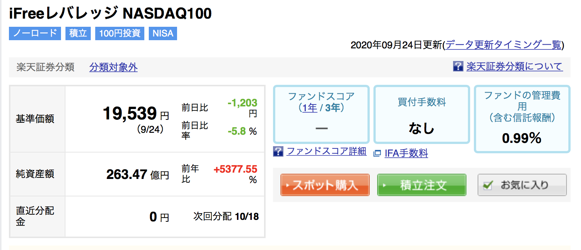Open データ更新タイミング一覧 link

point(503,45)
